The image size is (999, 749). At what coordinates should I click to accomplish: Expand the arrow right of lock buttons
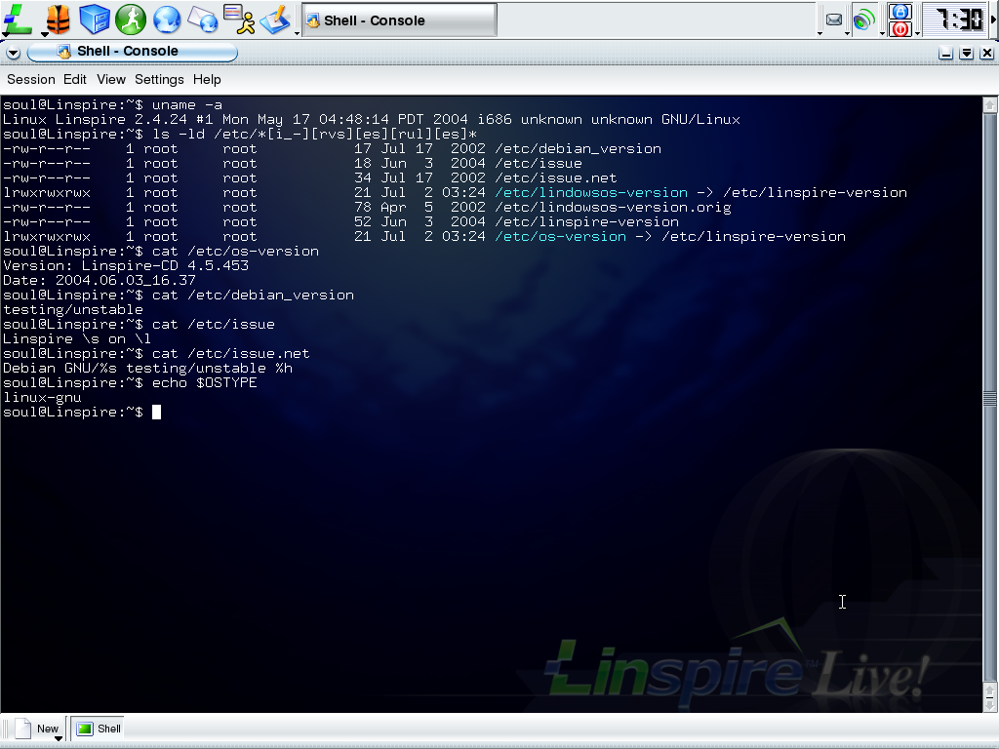point(917,33)
